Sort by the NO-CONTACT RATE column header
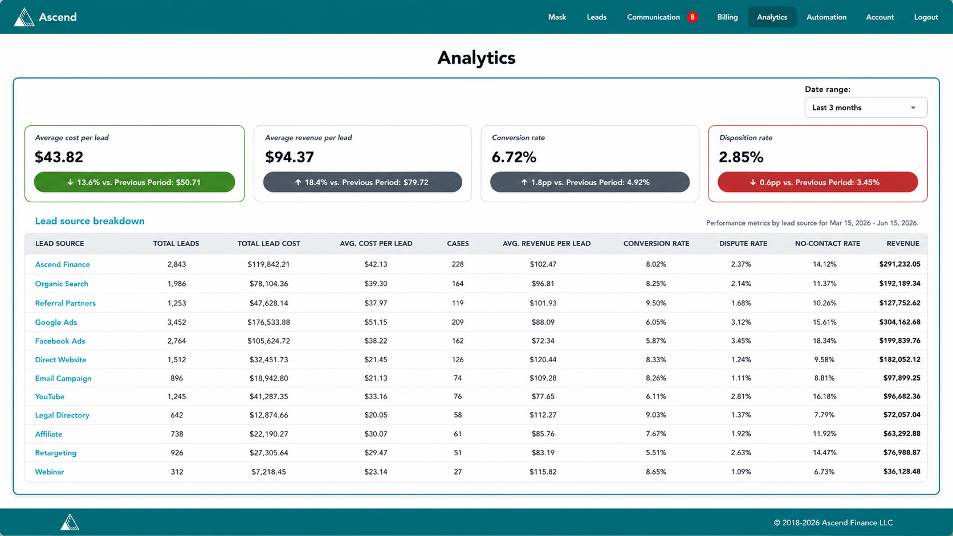953x536 pixels. click(827, 244)
